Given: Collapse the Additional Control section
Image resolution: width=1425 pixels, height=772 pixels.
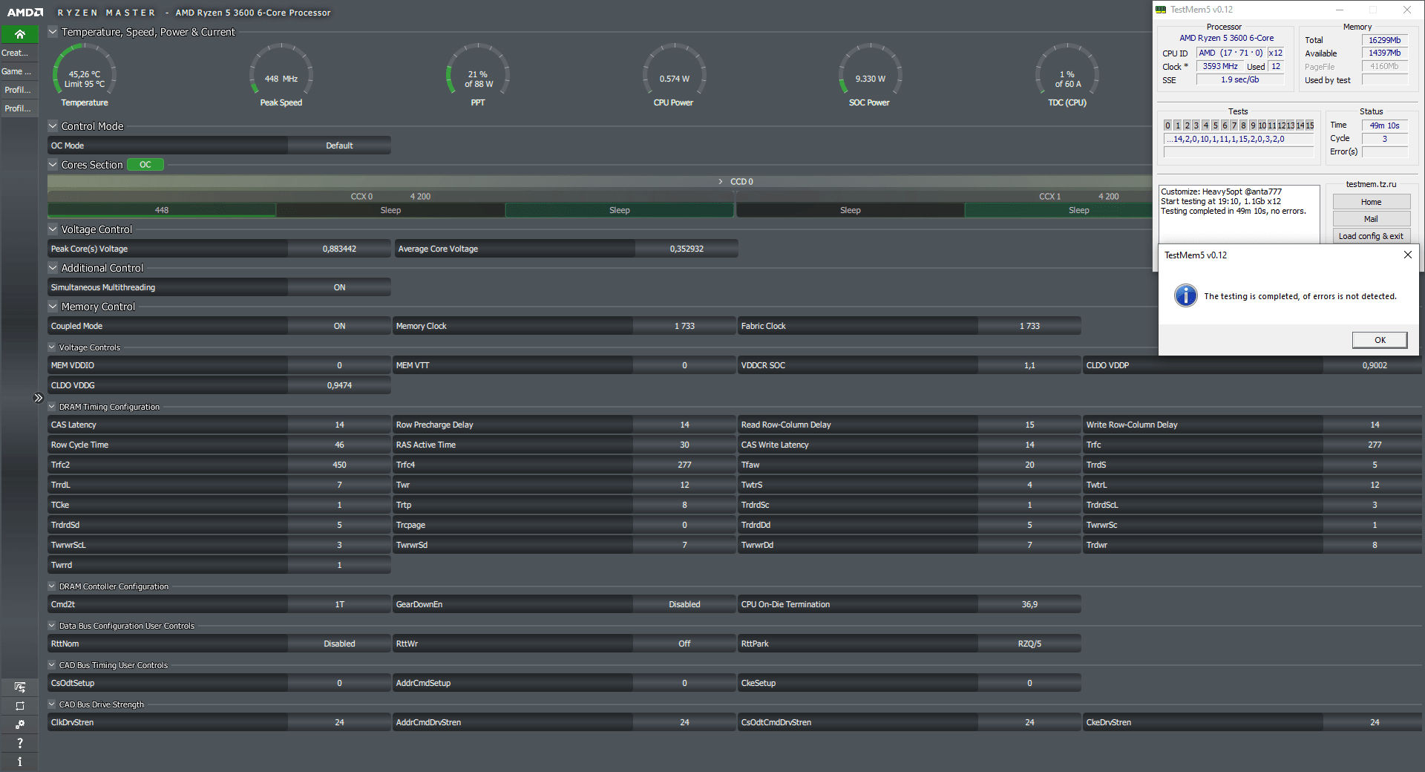Looking at the screenshot, I should click(53, 268).
